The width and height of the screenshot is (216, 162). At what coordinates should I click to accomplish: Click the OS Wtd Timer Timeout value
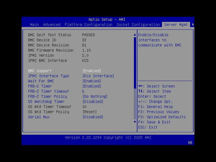[x=85, y=107]
